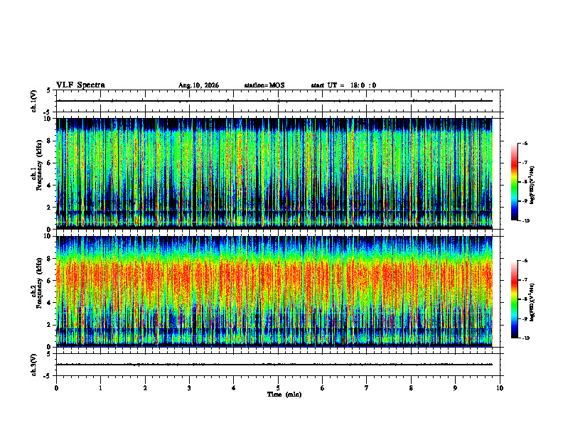563x435 pixels.
Task: Click the ch.2 spectrogram color scale bar
Action: (514, 299)
